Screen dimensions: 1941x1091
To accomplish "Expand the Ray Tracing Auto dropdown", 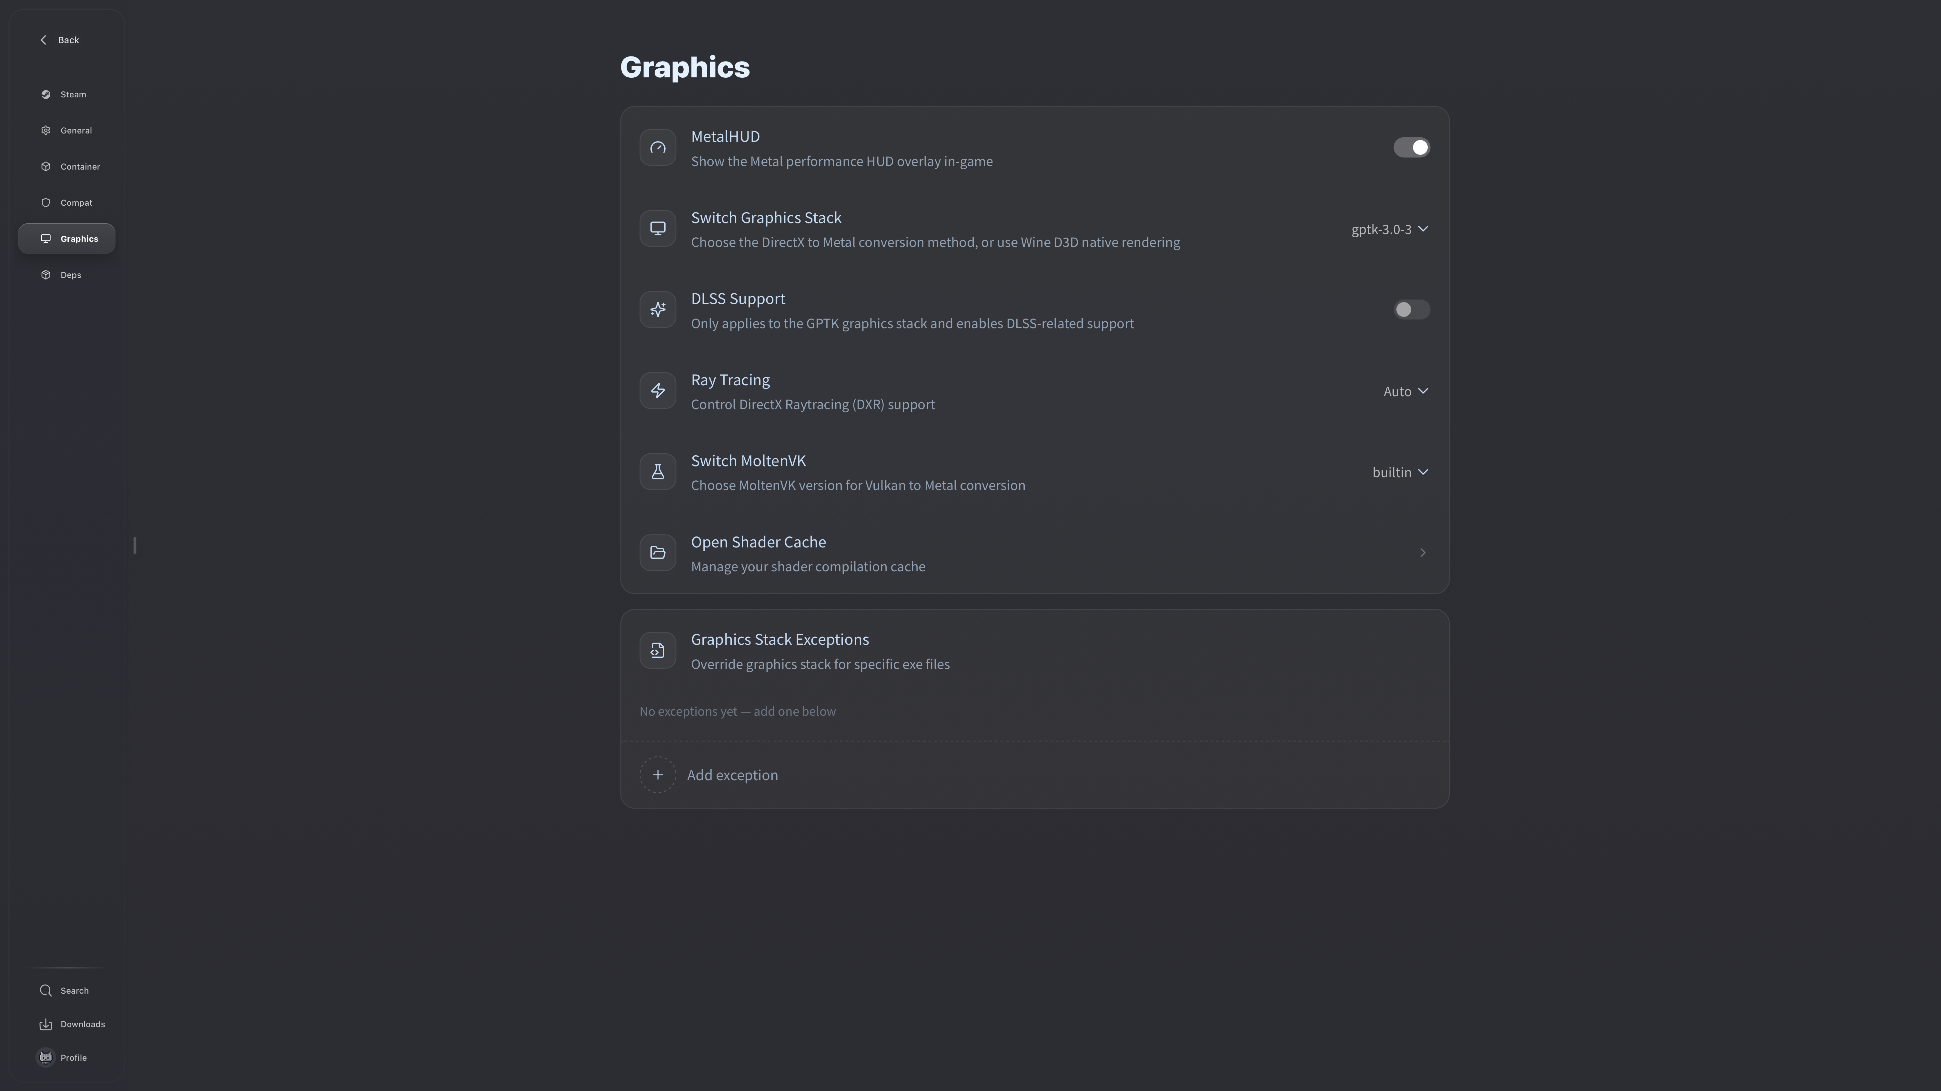I will click(1404, 391).
